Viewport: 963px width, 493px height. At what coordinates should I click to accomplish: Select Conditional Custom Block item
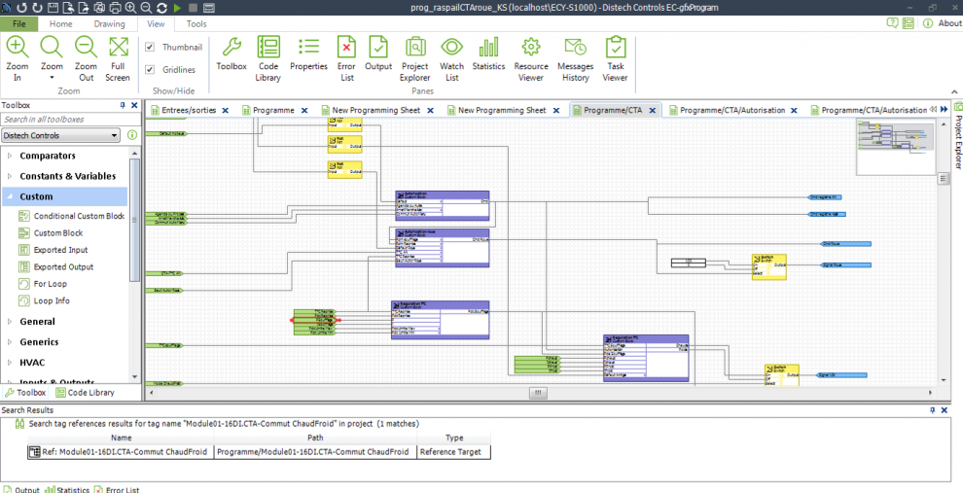click(x=72, y=216)
